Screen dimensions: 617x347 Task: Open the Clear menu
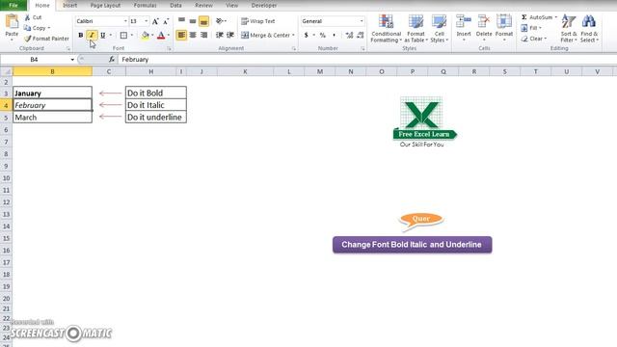[x=533, y=39]
